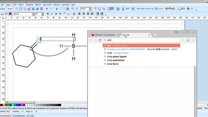Select the 'delta force' suggestion

(x=141, y=64)
